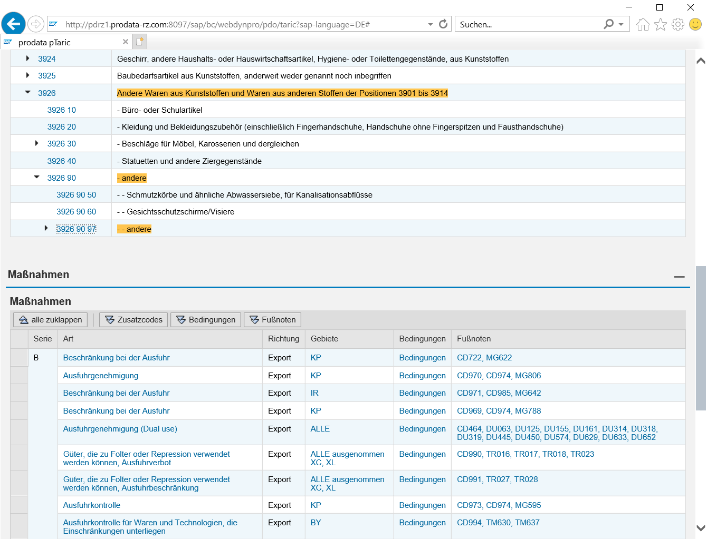
Task: Refresh the page with reload icon
Action: pyautogui.click(x=443, y=24)
